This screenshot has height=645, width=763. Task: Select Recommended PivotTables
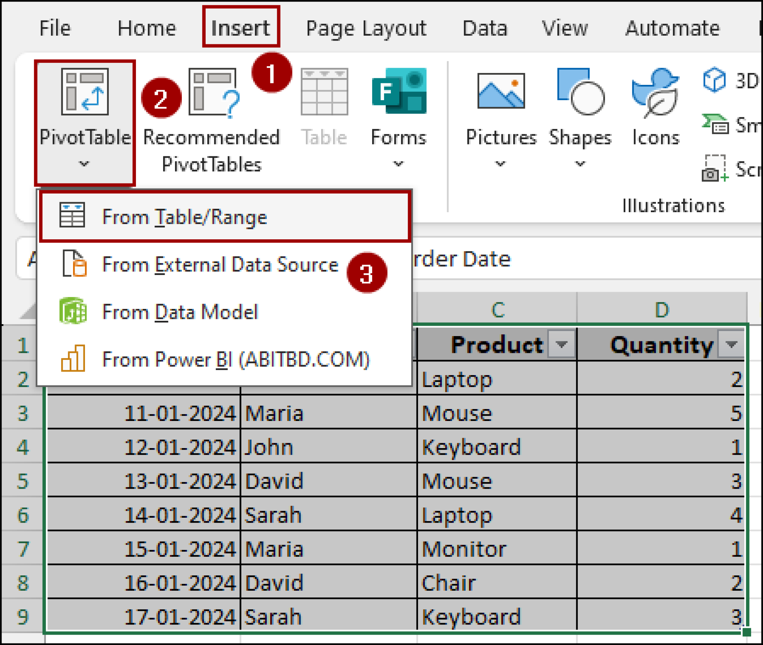(x=213, y=112)
